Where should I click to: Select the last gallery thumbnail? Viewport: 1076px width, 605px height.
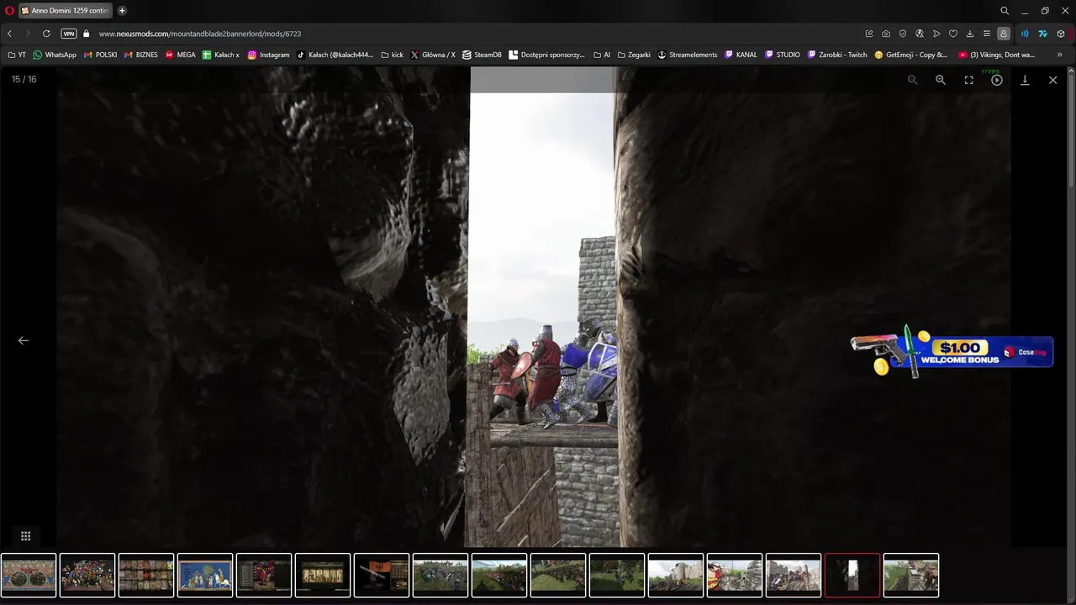[911, 576]
